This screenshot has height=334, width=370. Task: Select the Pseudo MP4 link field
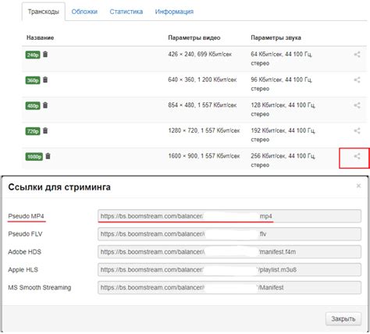tap(229, 216)
